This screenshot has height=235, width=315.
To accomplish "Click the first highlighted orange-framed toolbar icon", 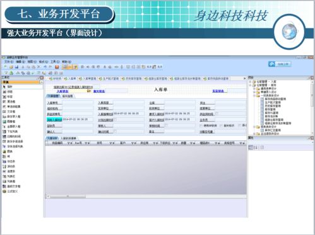I will [65, 67].
